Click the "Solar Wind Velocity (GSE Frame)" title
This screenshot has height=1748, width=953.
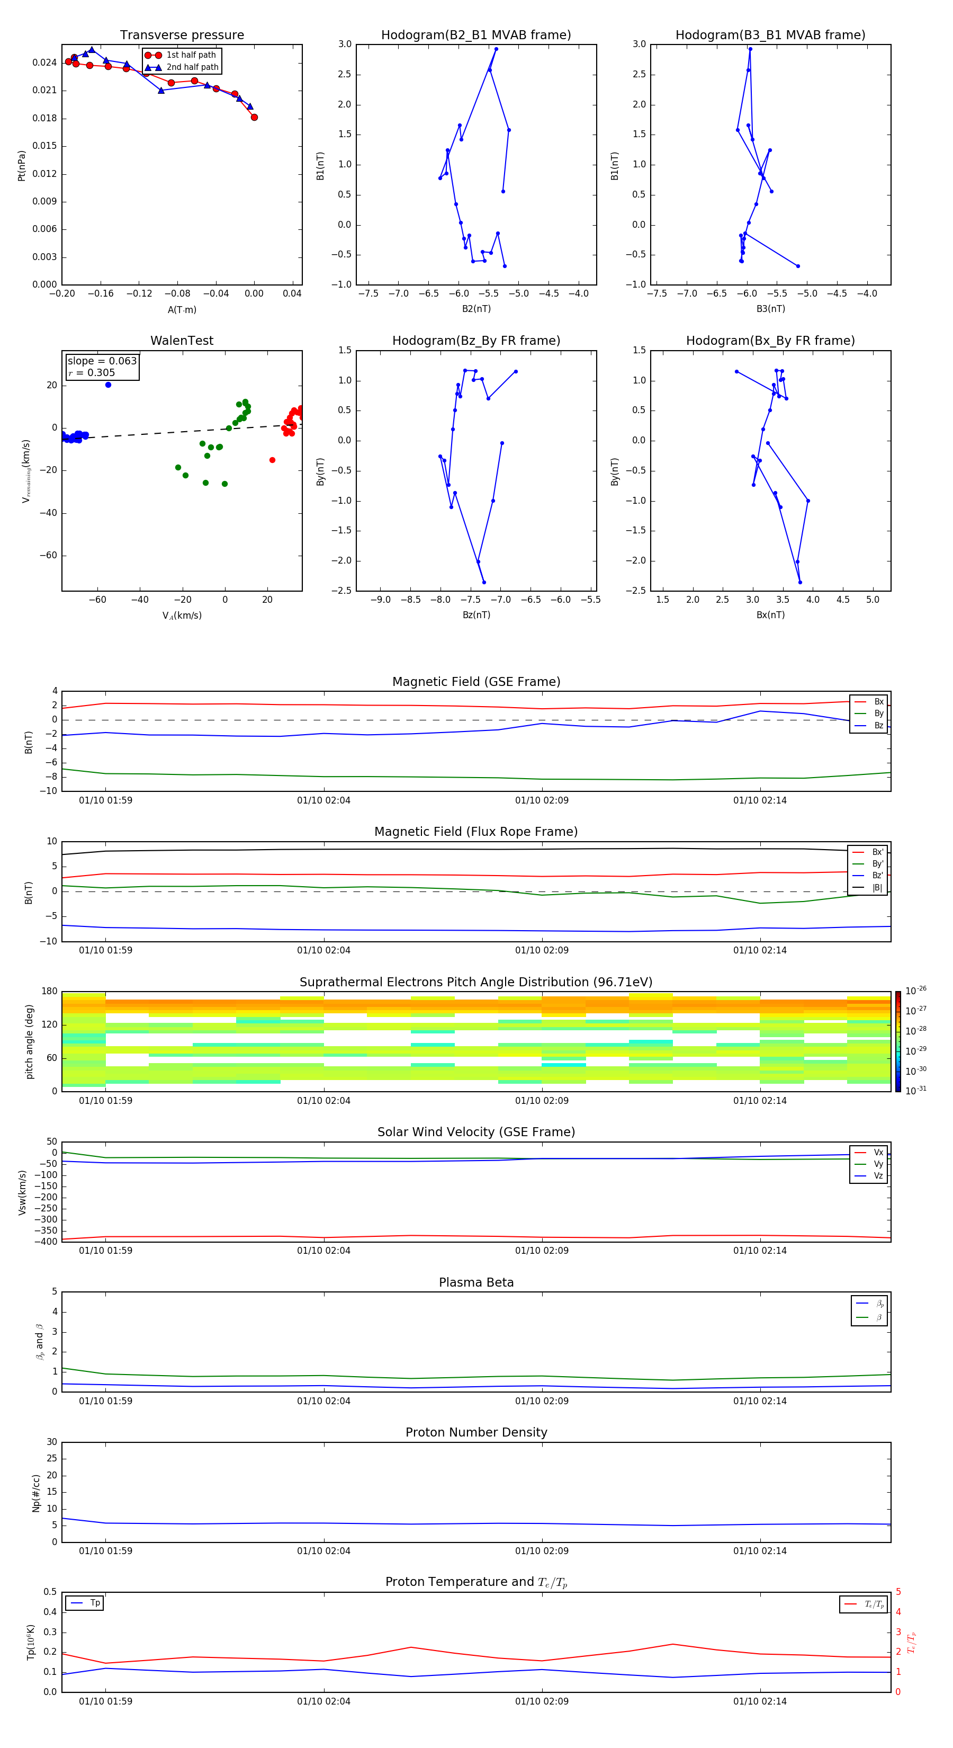476,1132
